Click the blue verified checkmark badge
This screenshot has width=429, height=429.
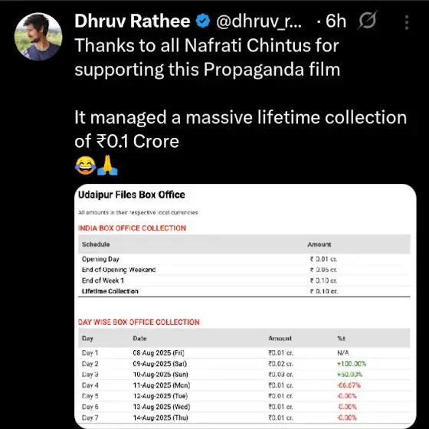coord(203,21)
